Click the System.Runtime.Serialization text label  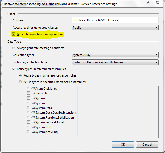55,118
